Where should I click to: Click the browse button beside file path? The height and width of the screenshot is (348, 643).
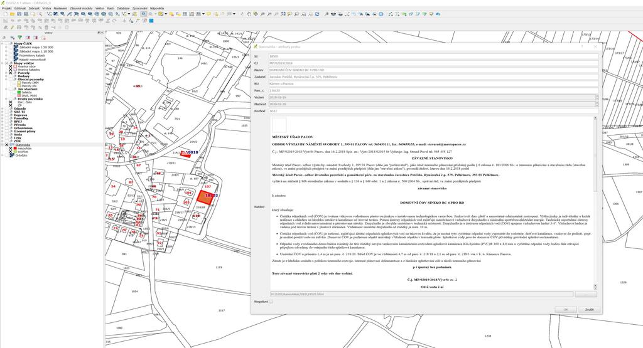586,294
